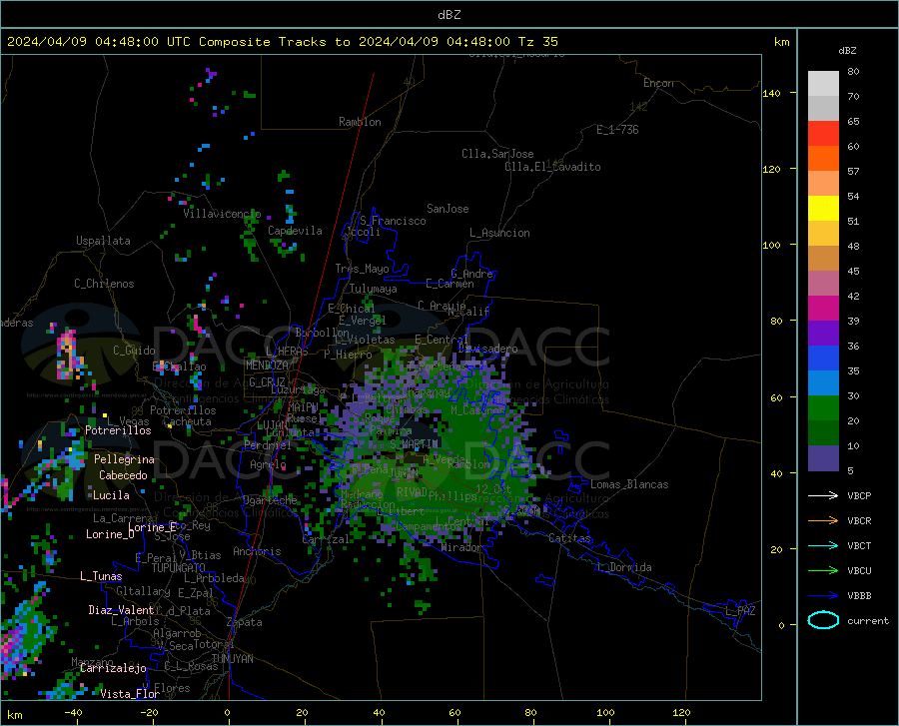Click the 'Vista_Flor' station label
The width and height of the screenshot is (899, 726).
(x=130, y=694)
